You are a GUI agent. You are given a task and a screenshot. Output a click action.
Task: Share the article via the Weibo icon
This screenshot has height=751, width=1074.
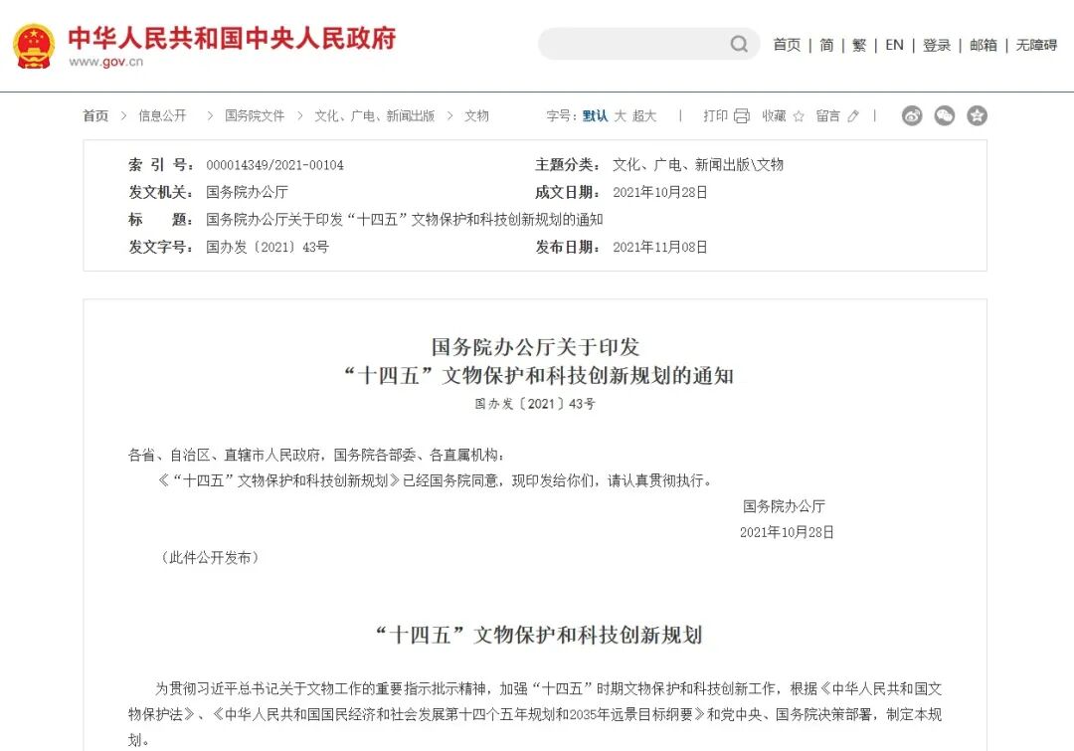click(x=912, y=115)
